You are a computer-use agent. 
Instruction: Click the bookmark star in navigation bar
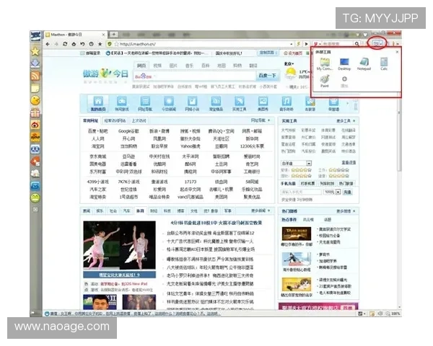tap(100, 44)
